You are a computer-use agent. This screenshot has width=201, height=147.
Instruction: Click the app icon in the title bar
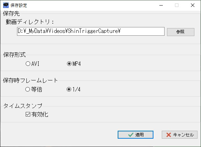pyautogui.click(x=6, y=5)
